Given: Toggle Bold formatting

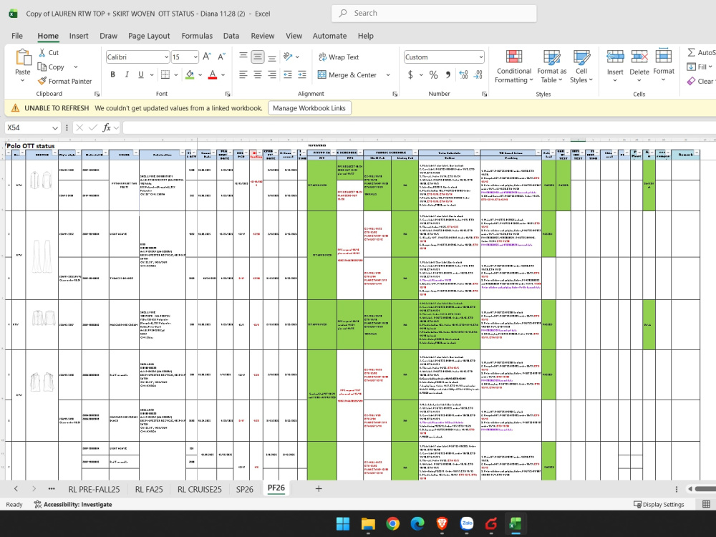Looking at the screenshot, I should point(113,74).
